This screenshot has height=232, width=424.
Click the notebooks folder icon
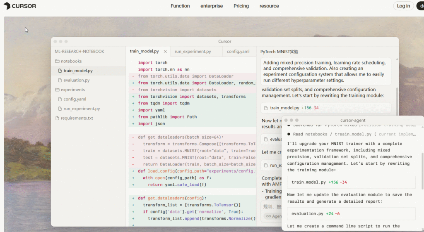[x=57, y=61]
